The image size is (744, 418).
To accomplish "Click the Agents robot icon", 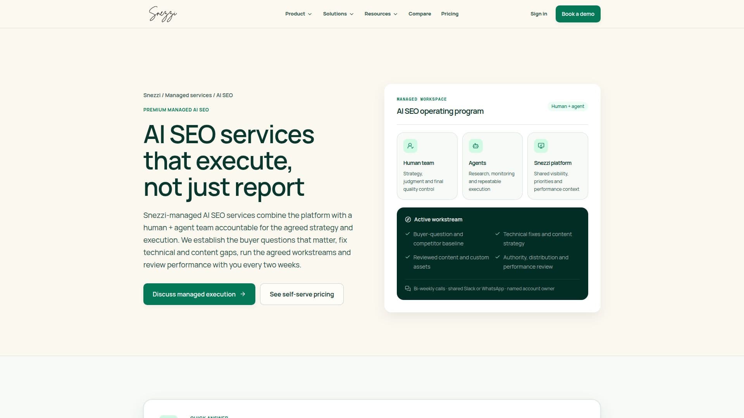I will tap(475, 146).
